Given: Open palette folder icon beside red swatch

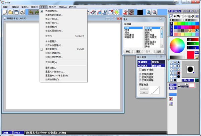Looking at the screenshot, I should click(x=197, y=57).
